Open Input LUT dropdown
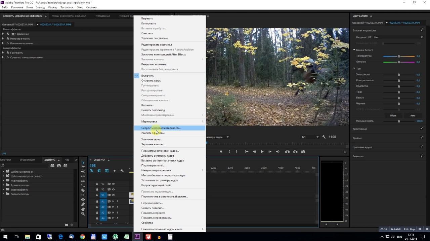This screenshot has width=430, height=241. (398, 37)
